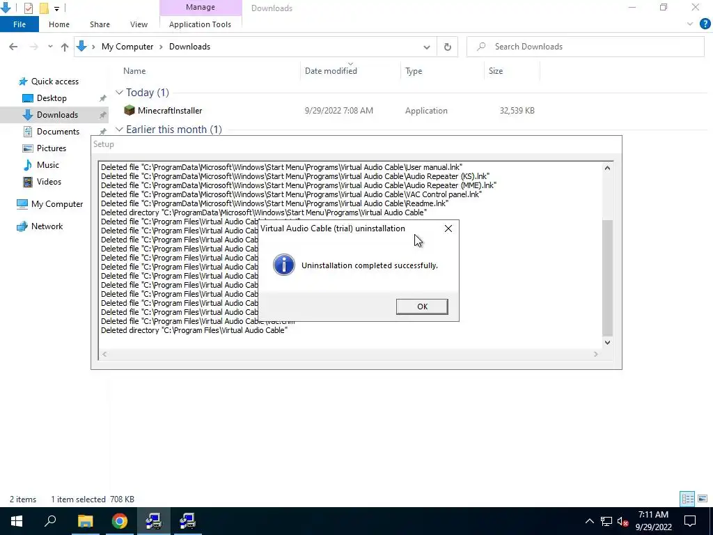The width and height of the screenshot is (713, 535).
Task: Click the Search Downloads field
Action: point(585,47)
